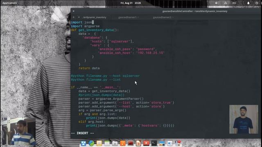The width and height of the screenshot is (262, 147).
Task: Click the 'elif arg.host:' line
Action: [x=92, y=122]
